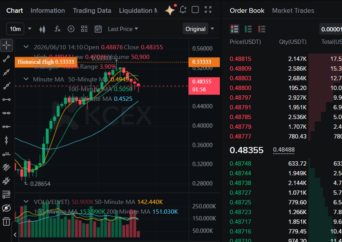Select the horizontal line drawing tool
Viewport: 342px width, 242px height.
click(x=7, y=100)
